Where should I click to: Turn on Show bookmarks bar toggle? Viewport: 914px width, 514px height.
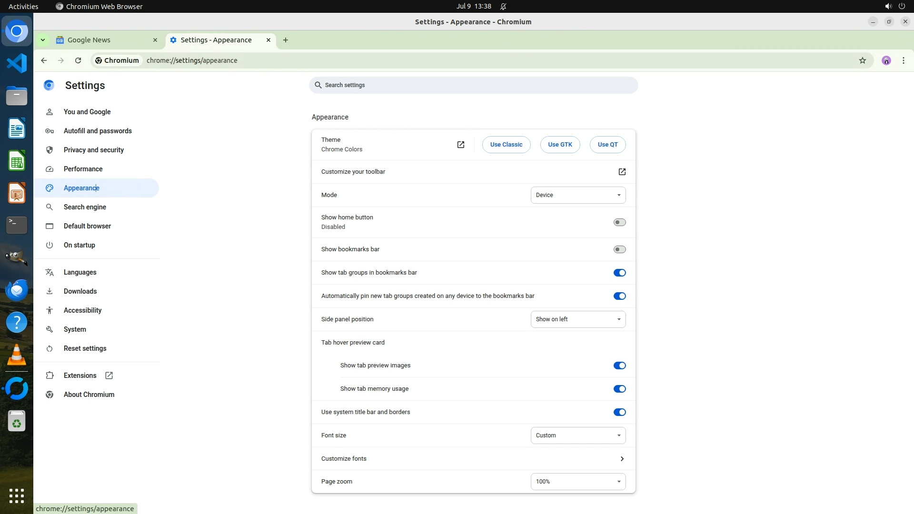[619, 249]
